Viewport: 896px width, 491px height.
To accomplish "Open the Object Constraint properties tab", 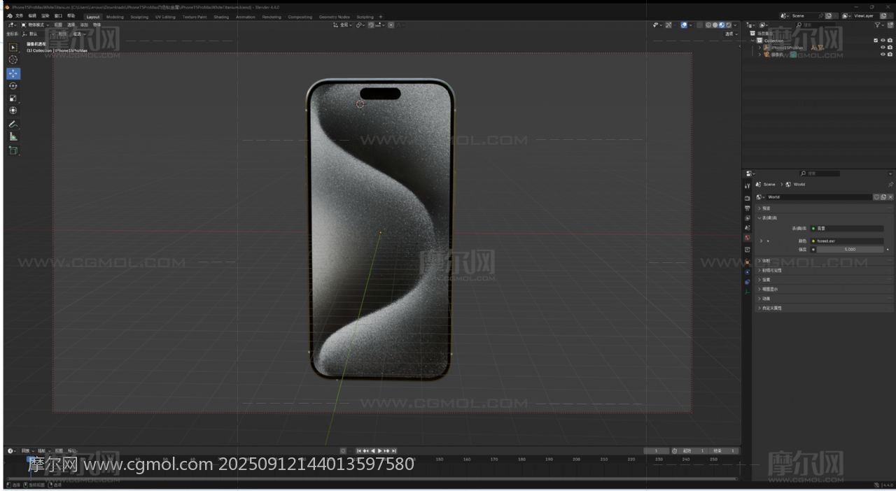I will coord(748,281).
